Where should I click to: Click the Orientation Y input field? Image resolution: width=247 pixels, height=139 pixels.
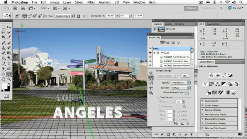(x=124, y=16)
